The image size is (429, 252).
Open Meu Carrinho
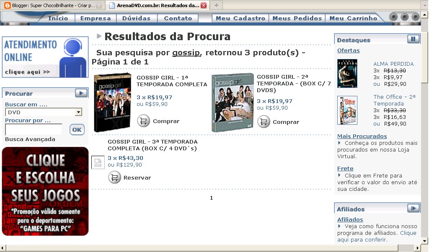coord(353,18)
